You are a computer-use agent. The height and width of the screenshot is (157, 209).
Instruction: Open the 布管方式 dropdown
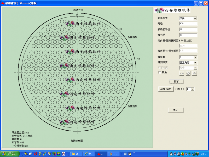click(195, 68)
